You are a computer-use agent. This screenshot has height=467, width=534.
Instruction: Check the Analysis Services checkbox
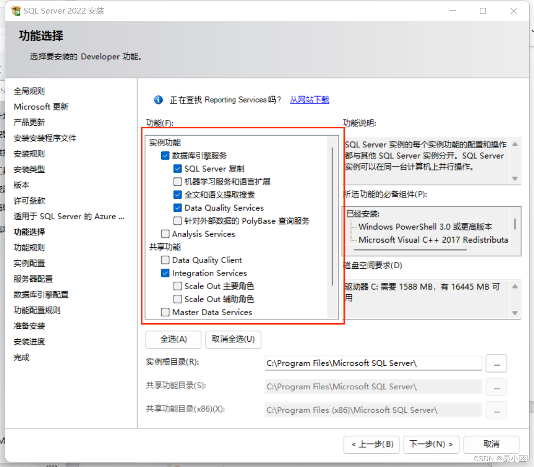coord(165,234)
